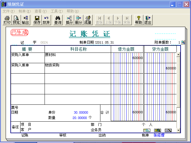Click the 张经理 preparer name link
Viewport: 191px width, 143px height.
pos(159,135)
